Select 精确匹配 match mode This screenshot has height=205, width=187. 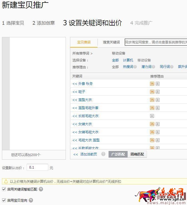point(137,154)
